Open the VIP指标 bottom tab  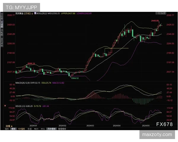tap(22, 129)
